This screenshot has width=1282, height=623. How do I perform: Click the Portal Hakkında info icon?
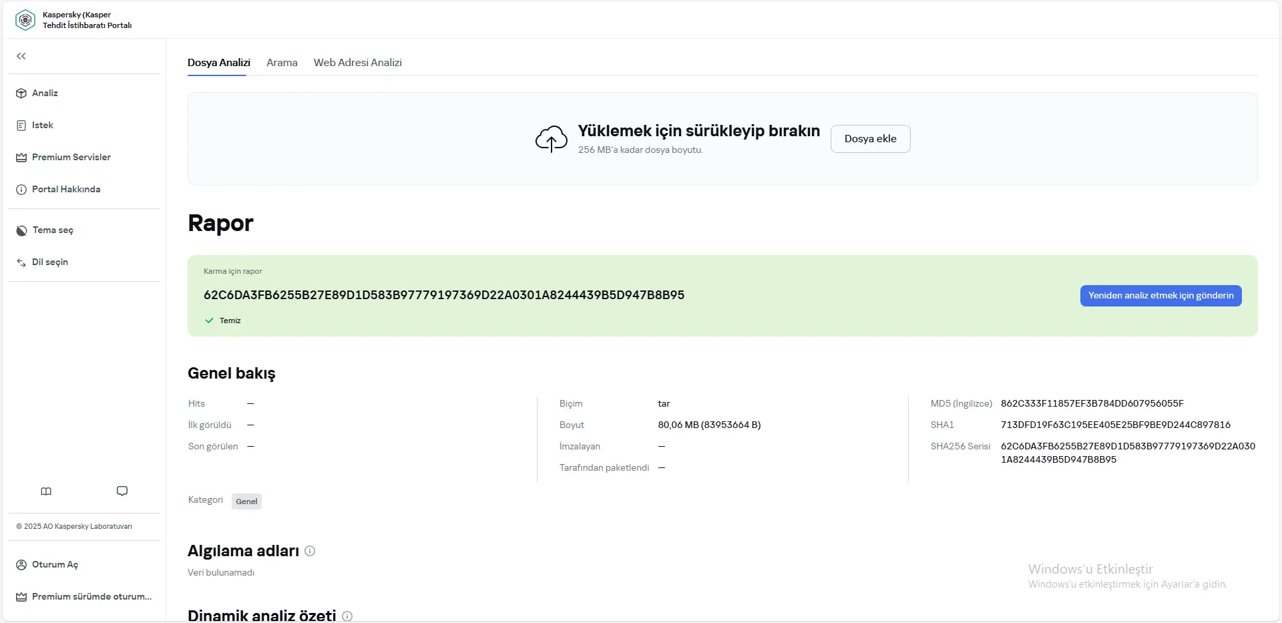pyautogui.click(x=21, y=190)
